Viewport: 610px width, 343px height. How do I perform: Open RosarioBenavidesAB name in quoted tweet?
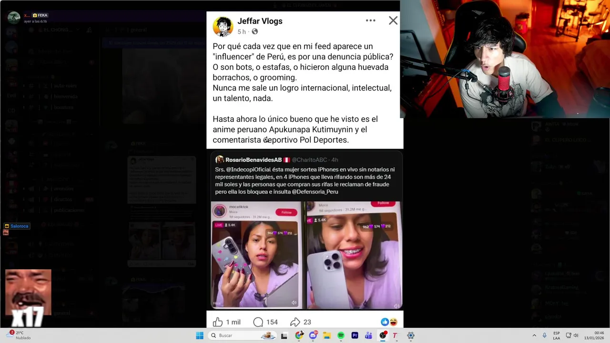click(x=254, y=160)
